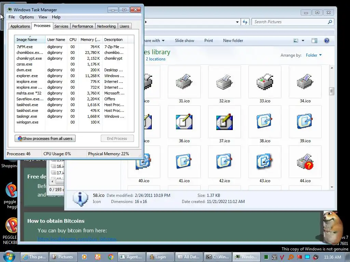Viewport: 350px width, 262px height.
Task: Select the 43.ico icon file
Action: coord(265,161)
